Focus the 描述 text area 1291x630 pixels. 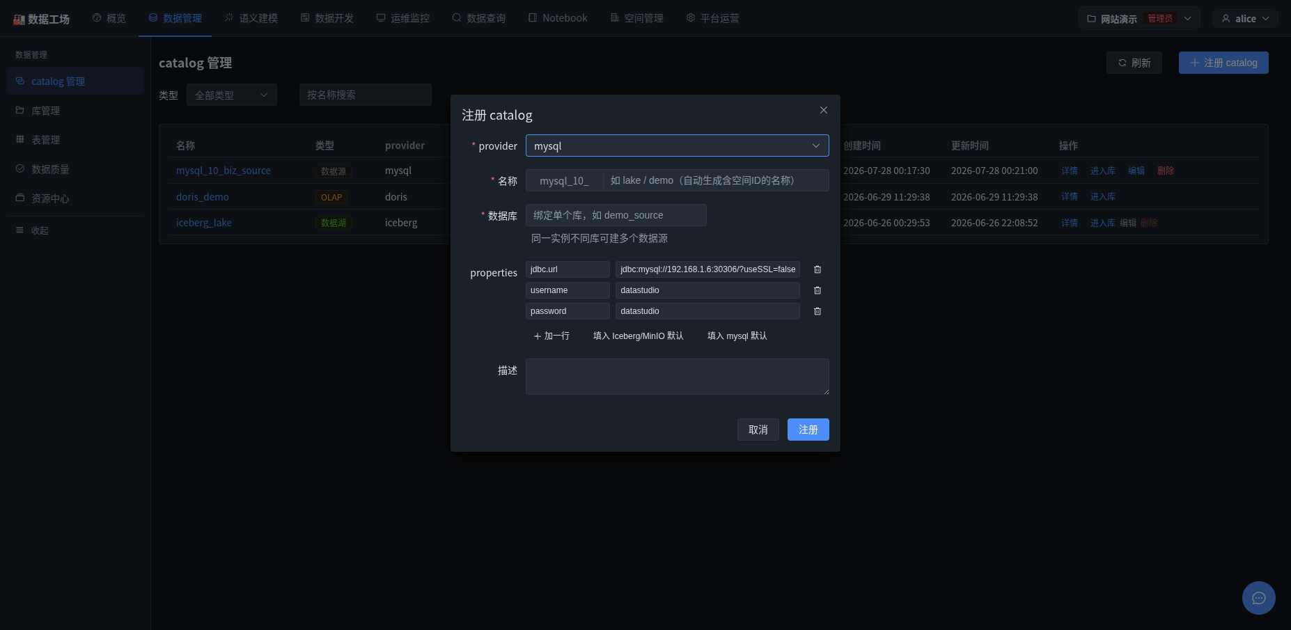click(x=678, y=377)
